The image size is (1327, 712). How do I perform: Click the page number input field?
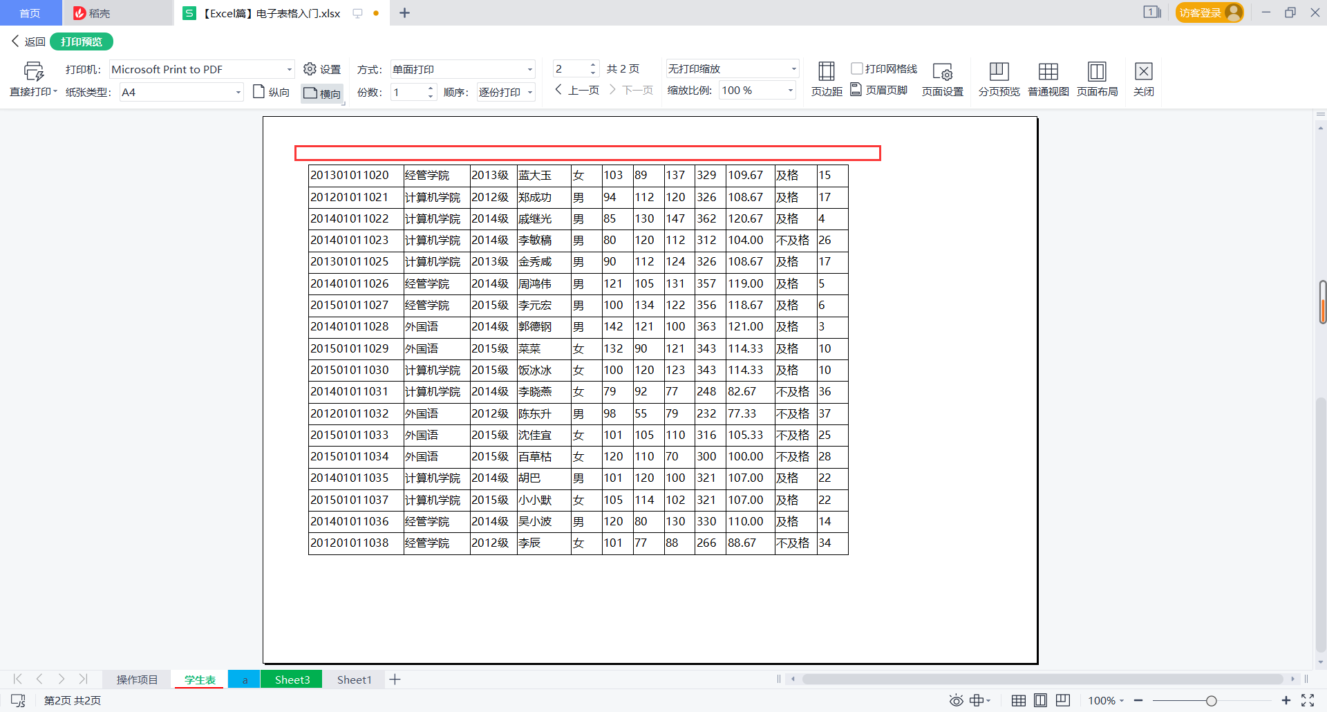pos(570,69)
